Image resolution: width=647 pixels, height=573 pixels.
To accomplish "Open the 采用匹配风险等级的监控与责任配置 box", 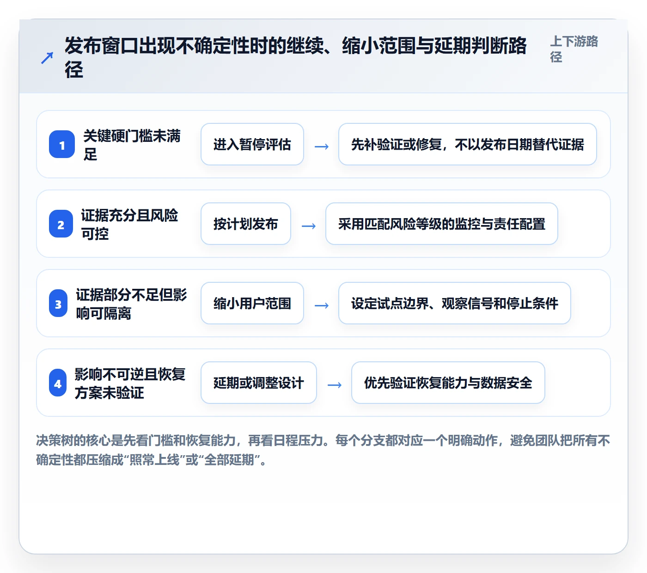I will click(442, 224).
